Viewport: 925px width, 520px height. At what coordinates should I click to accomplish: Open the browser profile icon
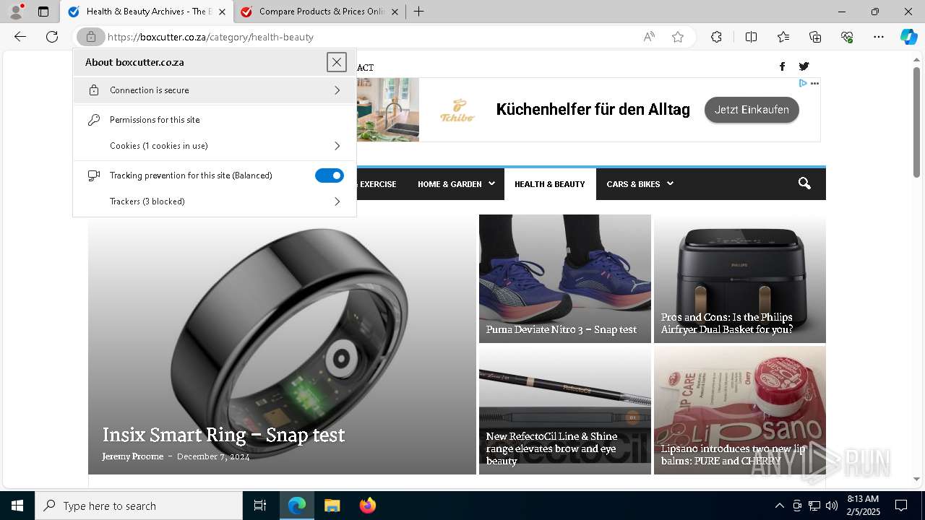pos(16,12)
